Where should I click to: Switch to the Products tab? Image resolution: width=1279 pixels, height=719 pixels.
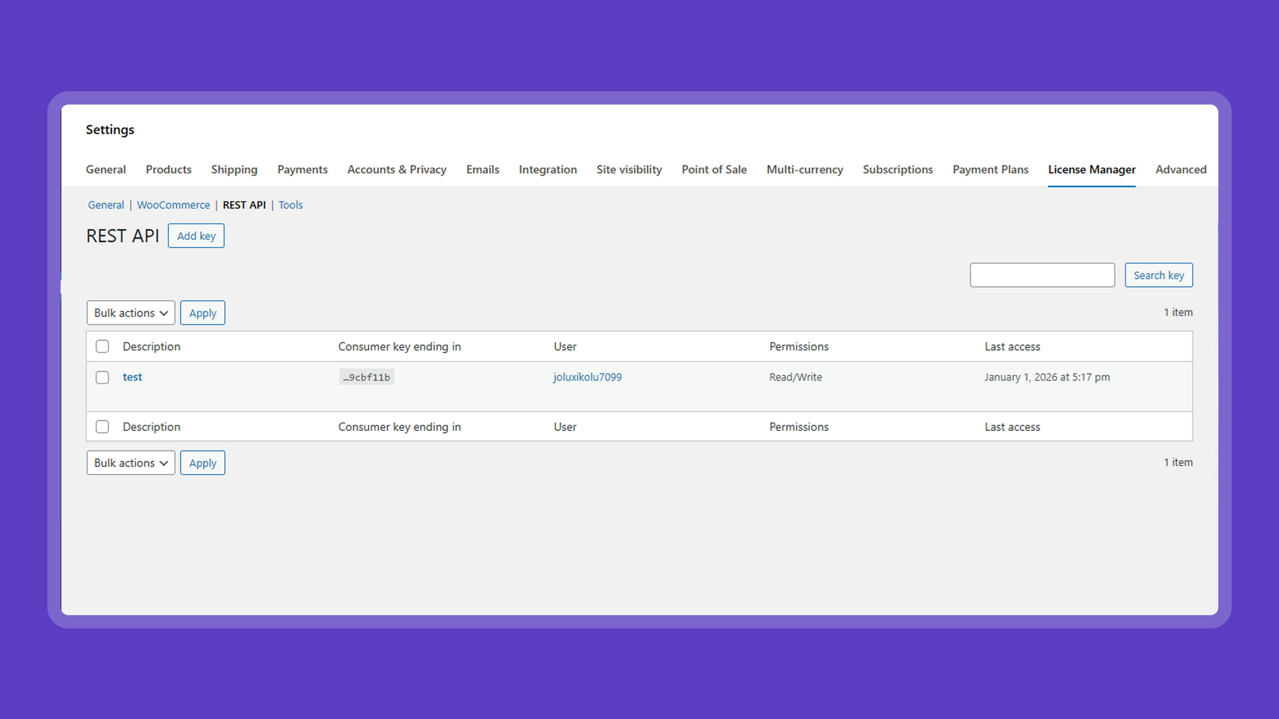tap(168, 170)
